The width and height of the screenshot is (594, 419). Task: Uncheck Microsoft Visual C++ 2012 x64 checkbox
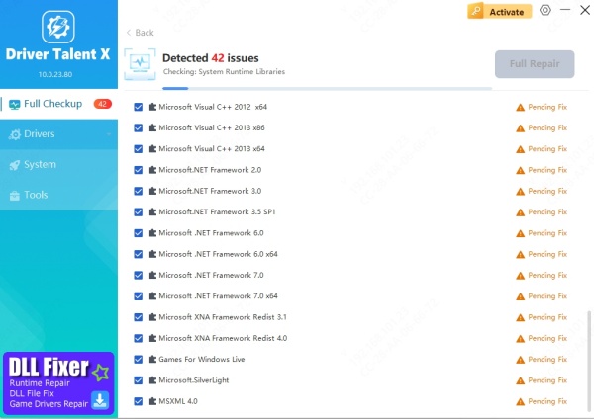click(139, 107)
